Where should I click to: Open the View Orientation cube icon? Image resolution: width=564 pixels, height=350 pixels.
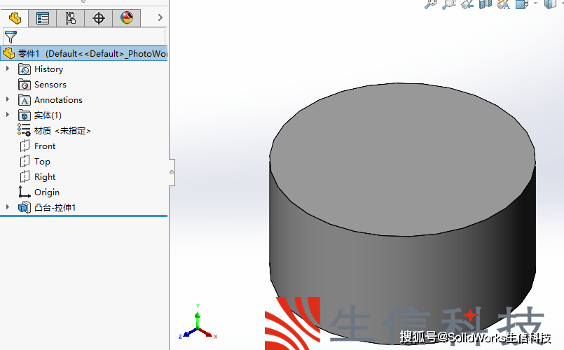pos(521,3)
